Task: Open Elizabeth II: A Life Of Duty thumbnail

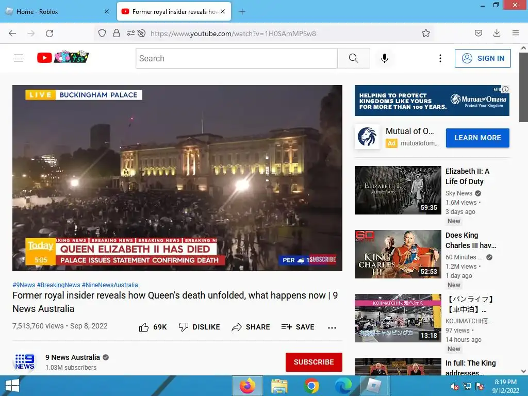Action: tap(398, 190)
